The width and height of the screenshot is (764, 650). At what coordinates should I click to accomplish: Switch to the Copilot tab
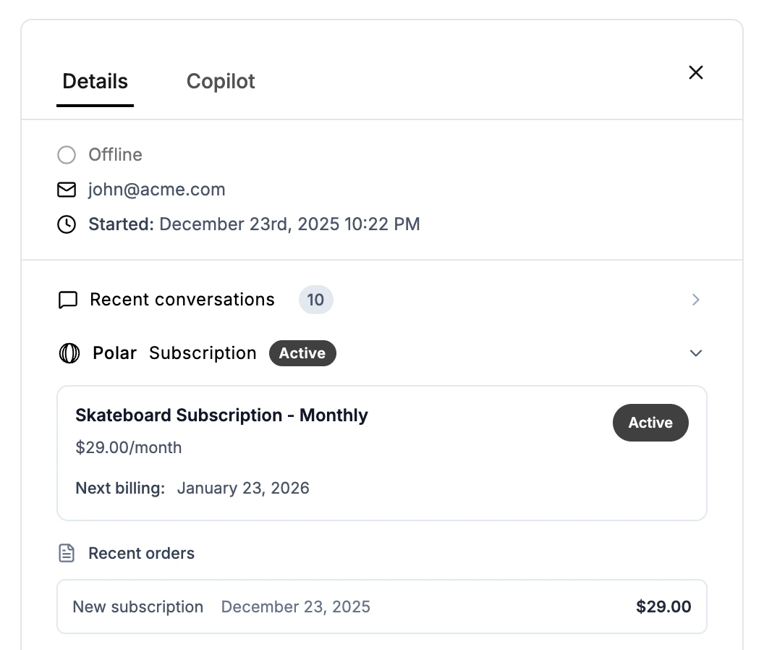pyautogui.click(x=221, y=81)
